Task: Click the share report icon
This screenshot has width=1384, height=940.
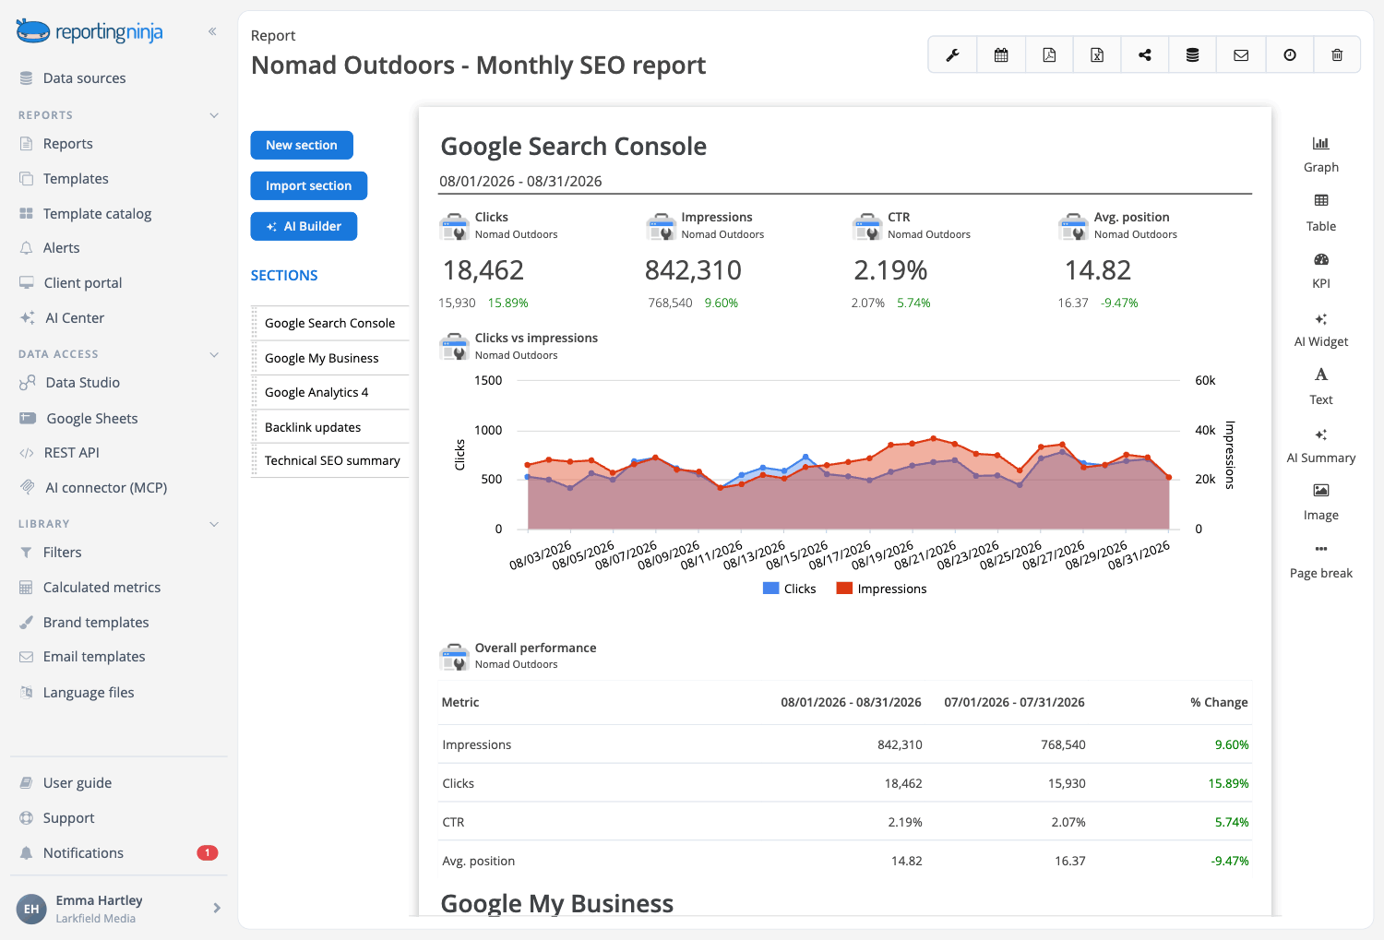Action: (1145, 55)
